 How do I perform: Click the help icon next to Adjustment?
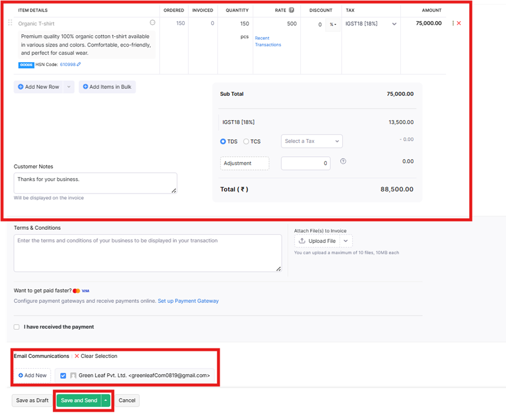343,162
